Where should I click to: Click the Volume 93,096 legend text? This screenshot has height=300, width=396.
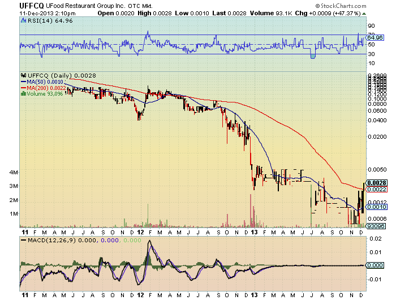[45, 94]
